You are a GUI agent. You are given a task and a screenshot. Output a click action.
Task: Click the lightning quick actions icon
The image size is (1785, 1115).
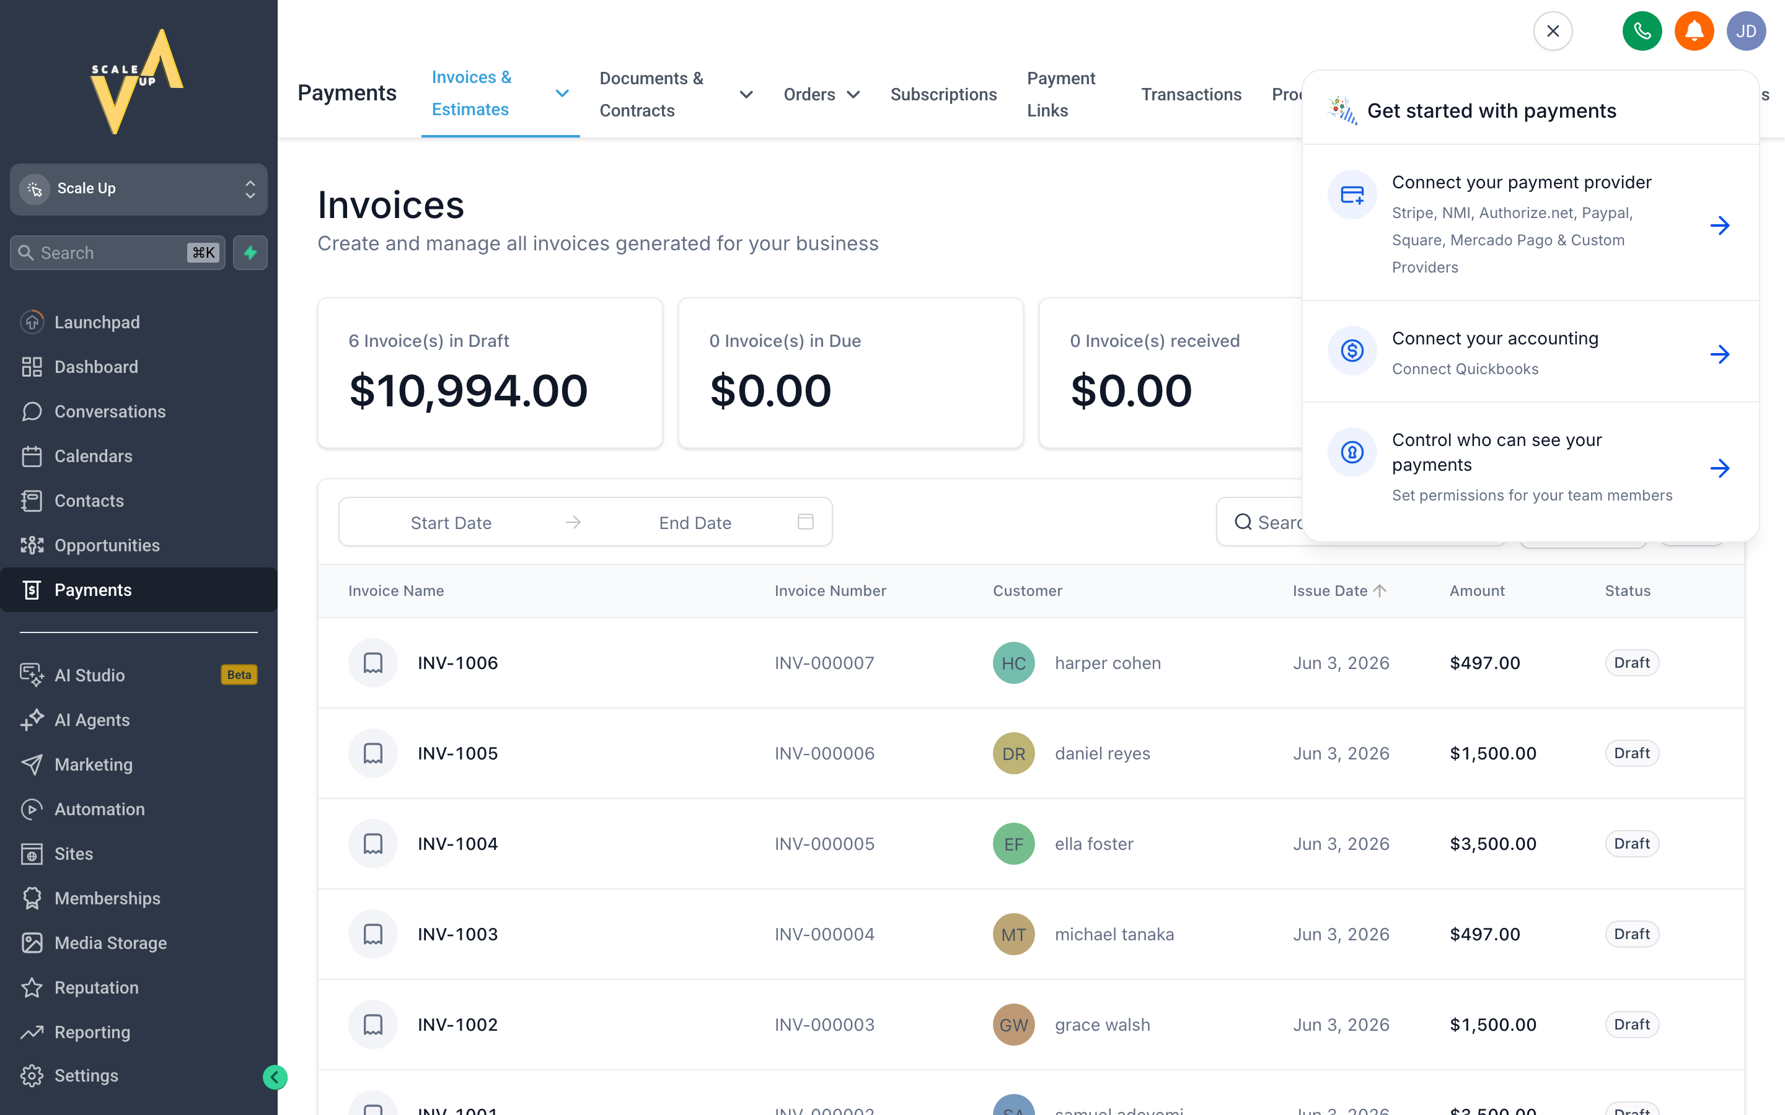tap(250, 253)
